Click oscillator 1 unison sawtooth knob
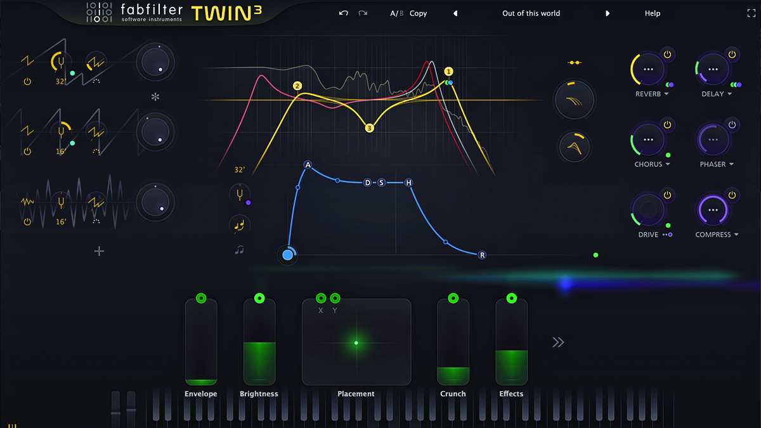This screenshot has height=428, width=761. click(96, 62)
